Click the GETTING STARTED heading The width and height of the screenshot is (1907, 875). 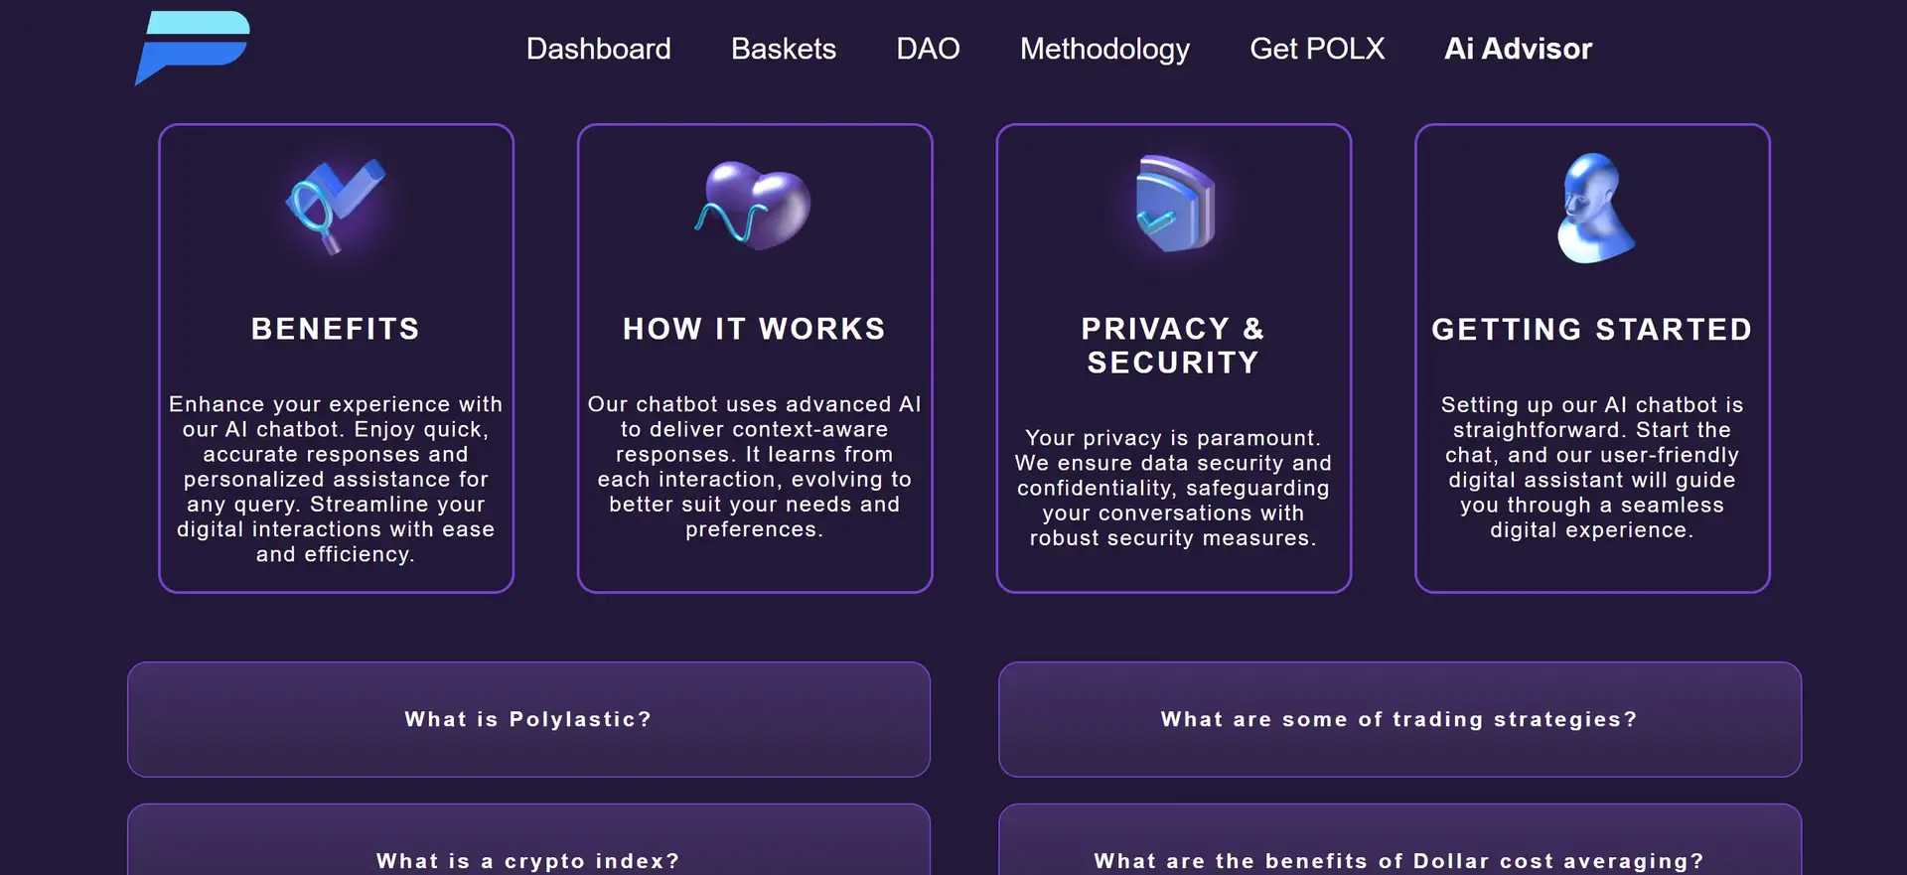click(x=1592, y=330)
